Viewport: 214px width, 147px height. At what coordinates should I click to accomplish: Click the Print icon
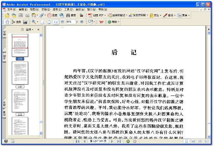(27, 15)
